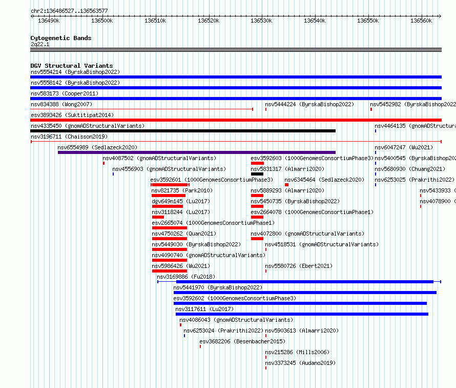Click the 136530k ruler tick label
The image size is (456, 388).
coord(261,21)
